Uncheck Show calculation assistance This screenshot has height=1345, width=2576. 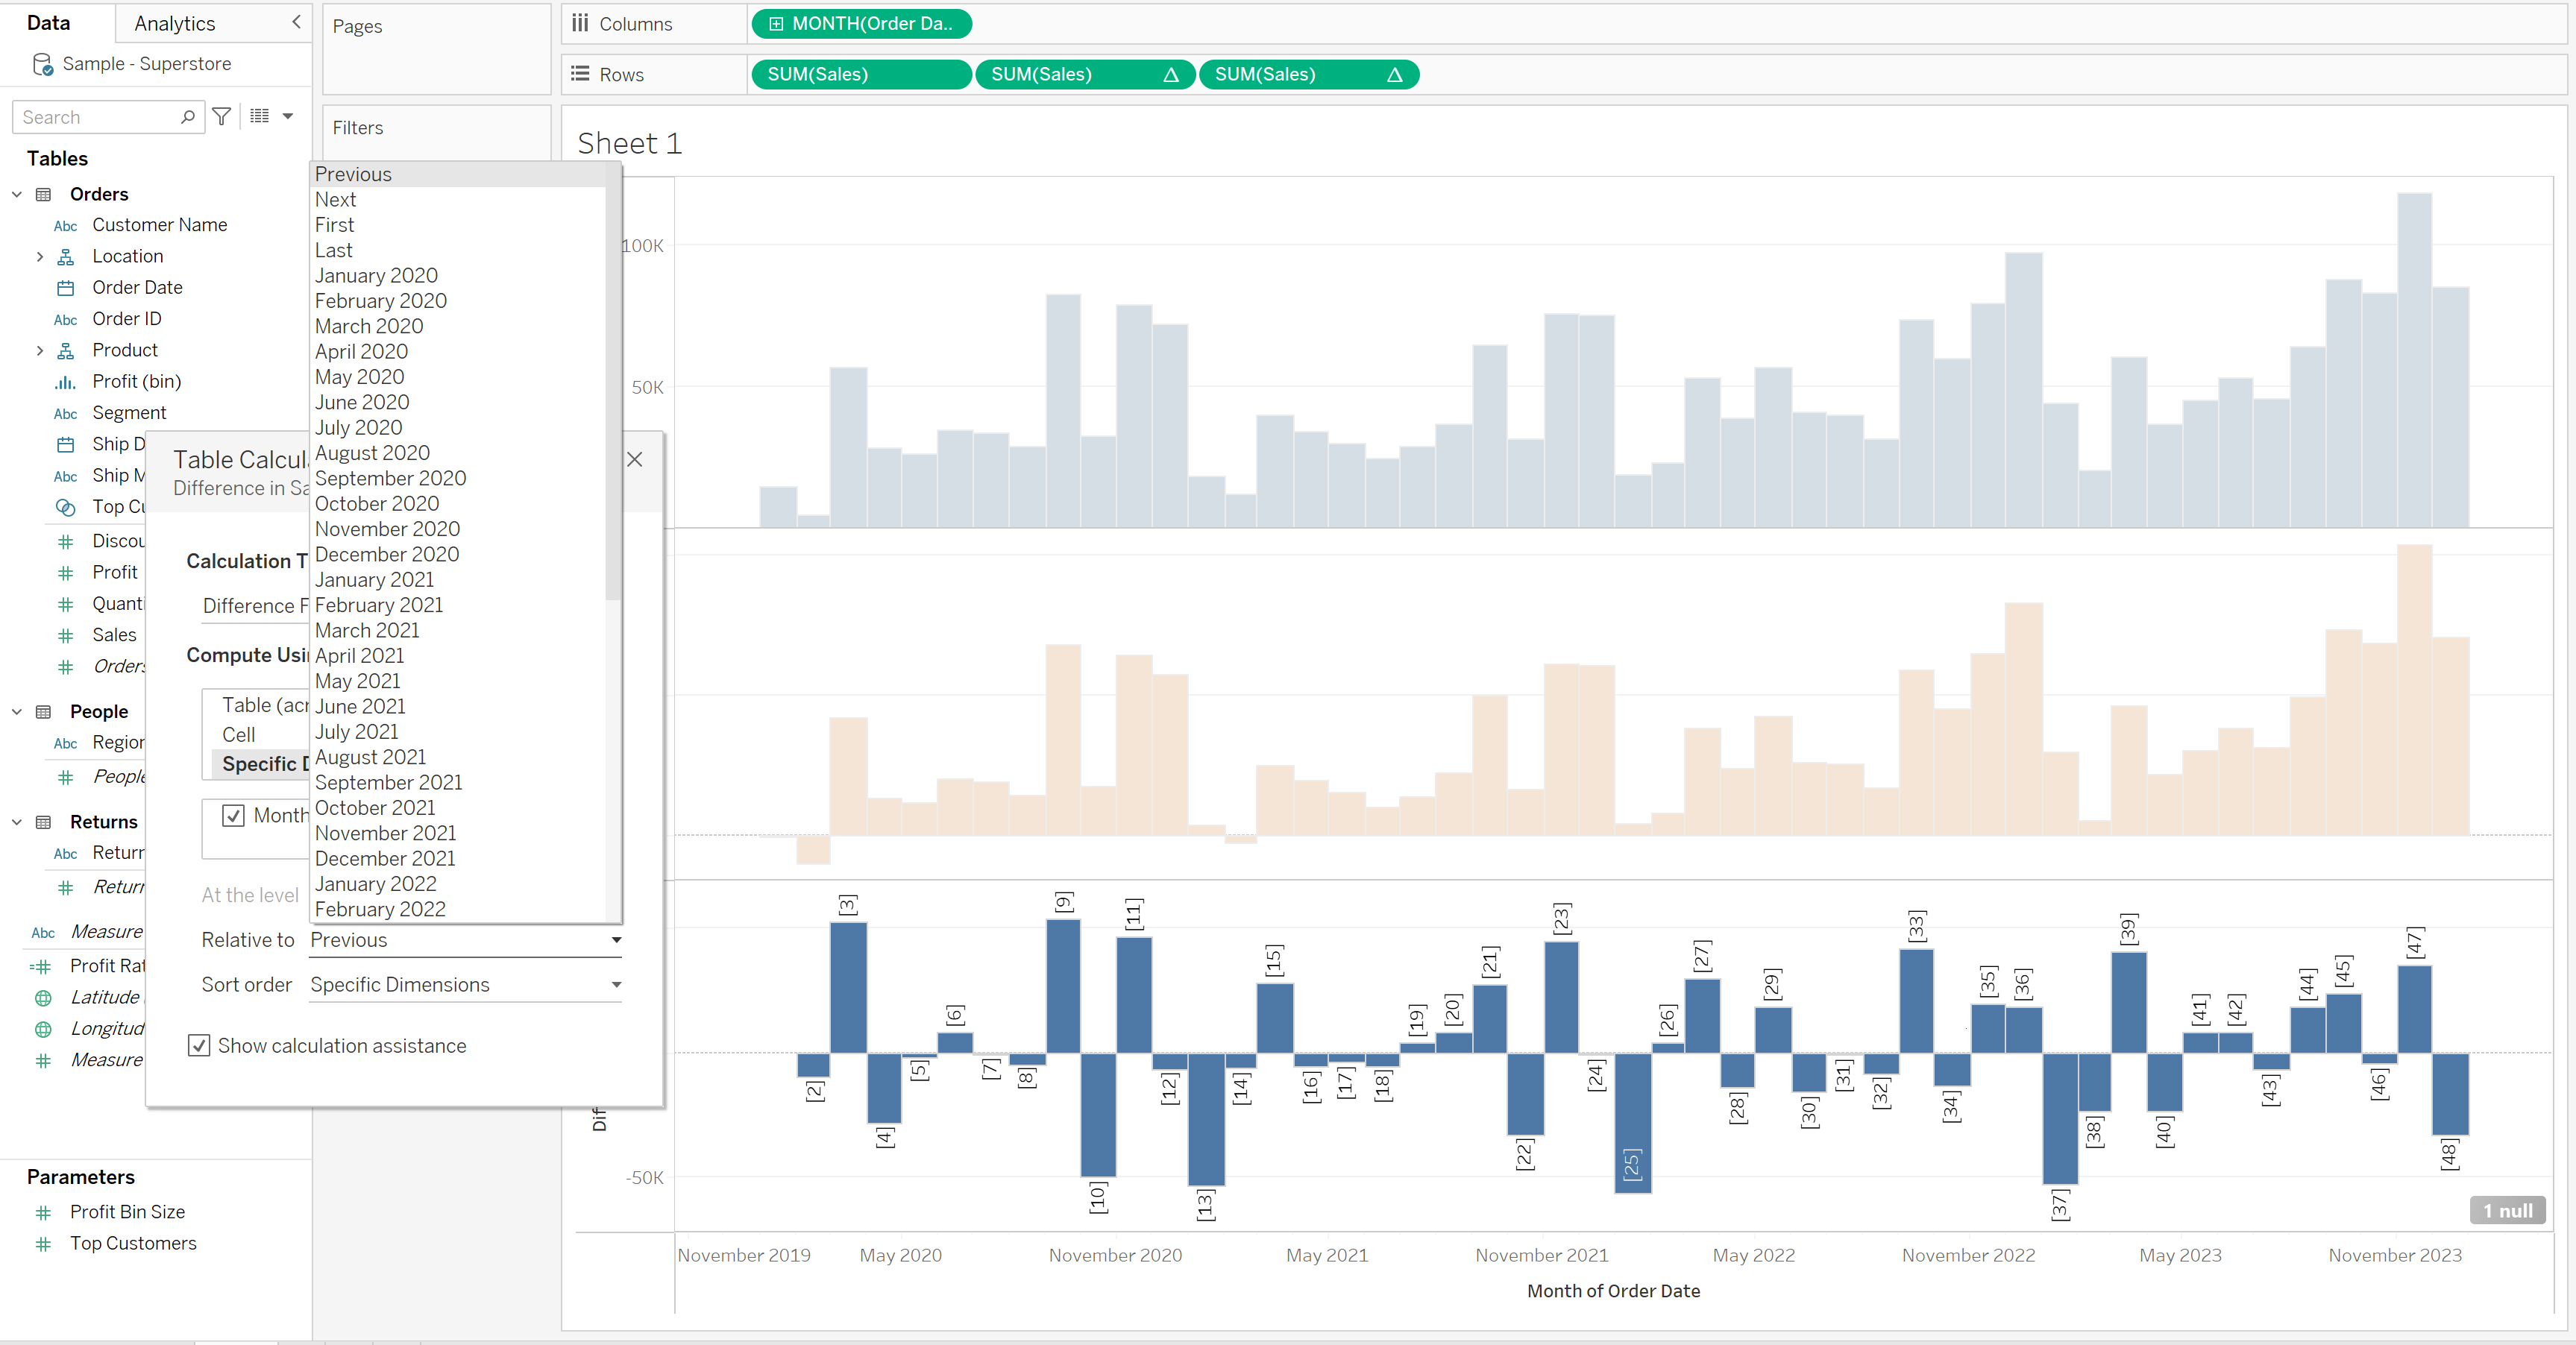pos(199,1045)
